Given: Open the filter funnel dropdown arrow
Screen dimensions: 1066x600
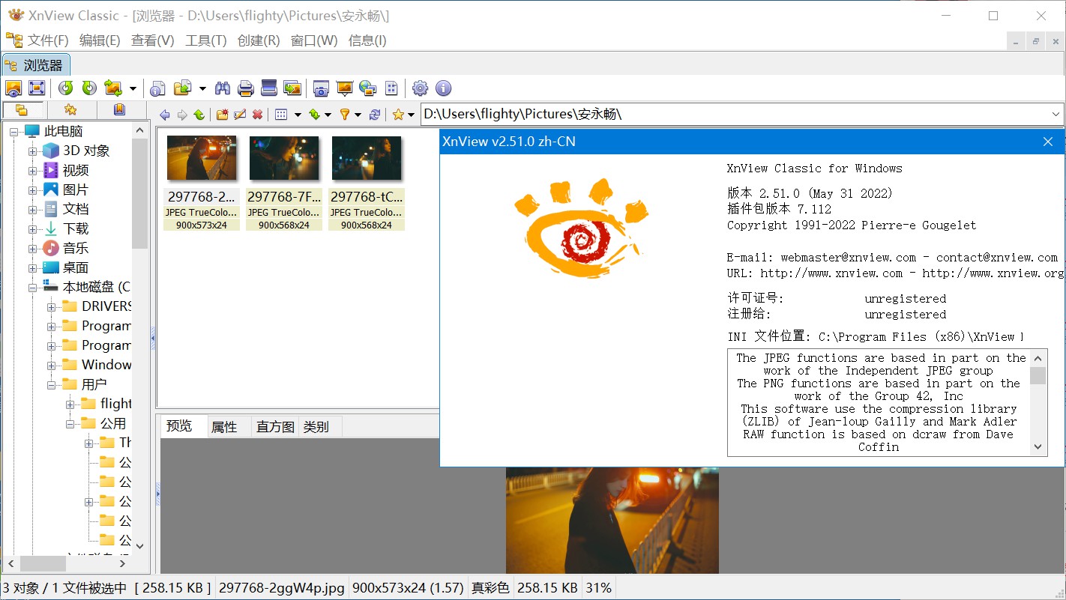Looking at the screenshot, I should click(x=358, y=115).
